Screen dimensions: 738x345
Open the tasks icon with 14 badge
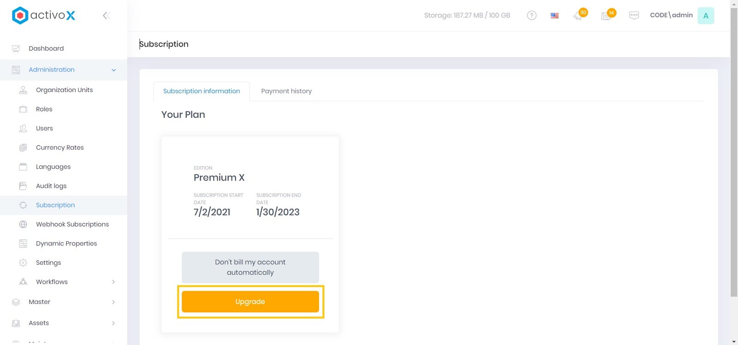click(606, 16)
